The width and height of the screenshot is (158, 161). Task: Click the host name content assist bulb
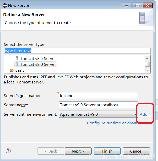pyautogui.click(x=58, y=93)
